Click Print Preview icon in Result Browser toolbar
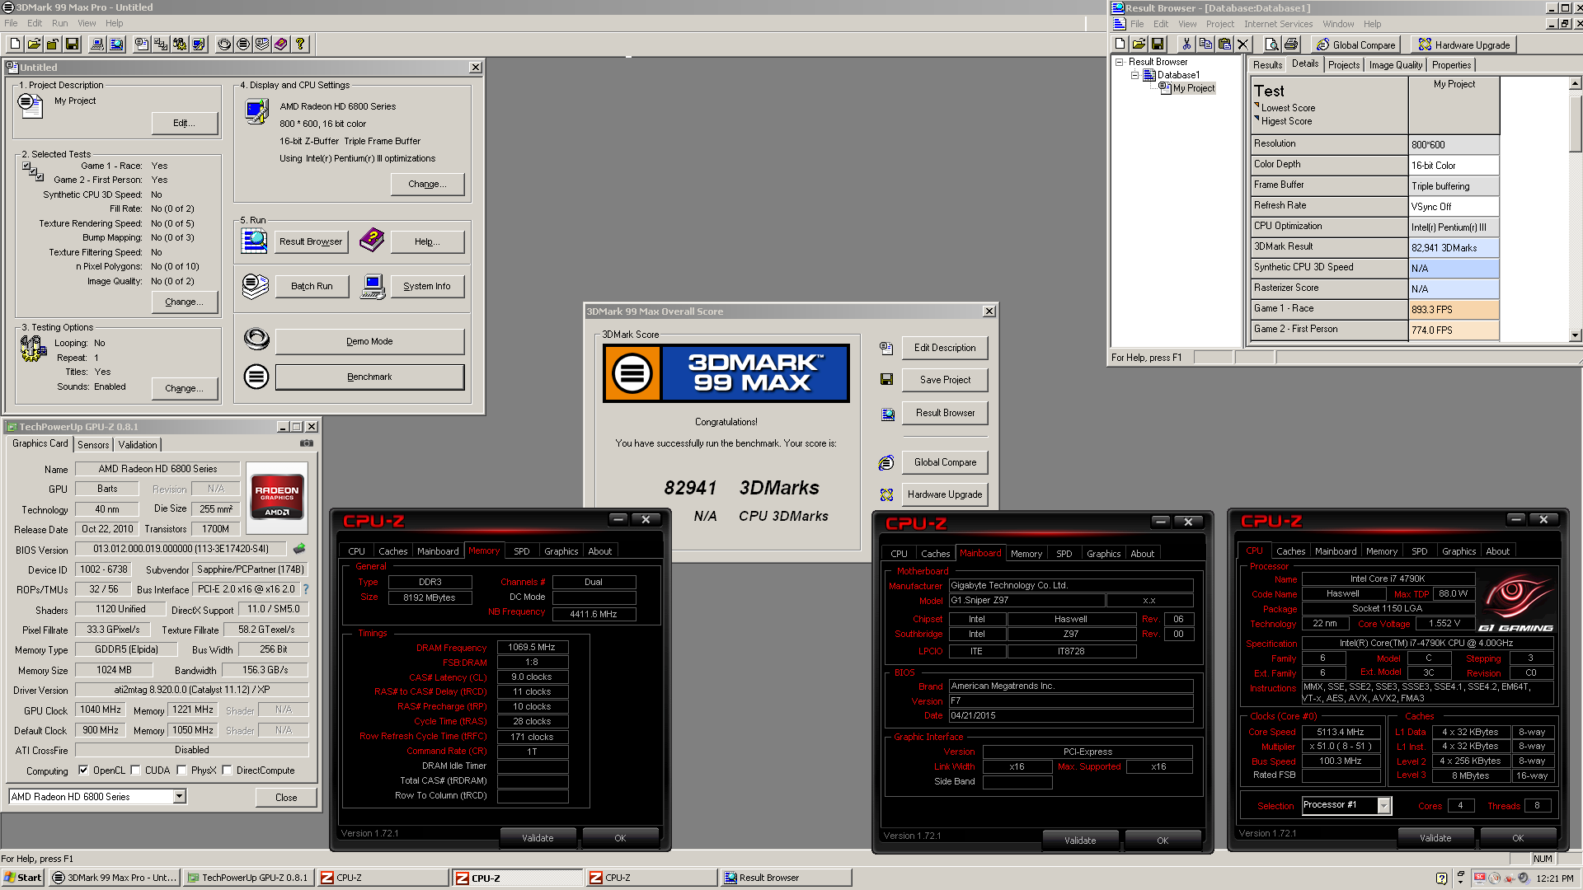Viewport: 1583px width, 890px height. (x=1272, y=44)
